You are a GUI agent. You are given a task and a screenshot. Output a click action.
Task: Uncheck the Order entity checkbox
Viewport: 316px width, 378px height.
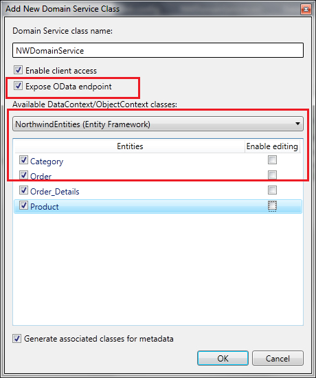(23, 175)
